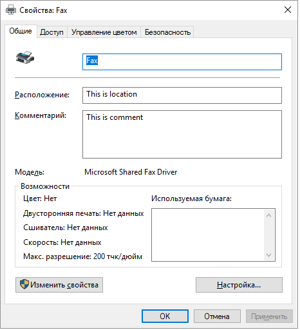300x330 pixels.
Task: Open the Управление цветом tab
Action: pos(104,32)
